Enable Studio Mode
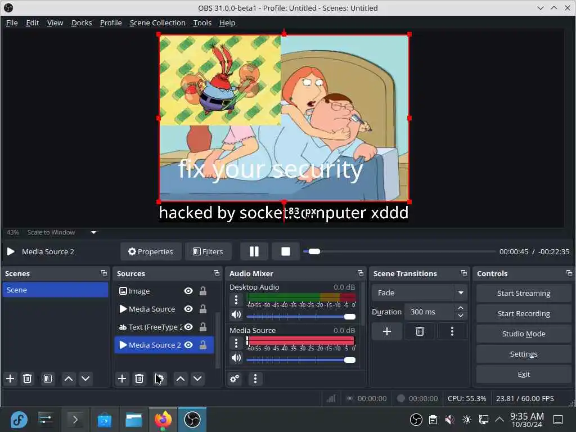This screenshot has height=432, width=576. point(524,334)
